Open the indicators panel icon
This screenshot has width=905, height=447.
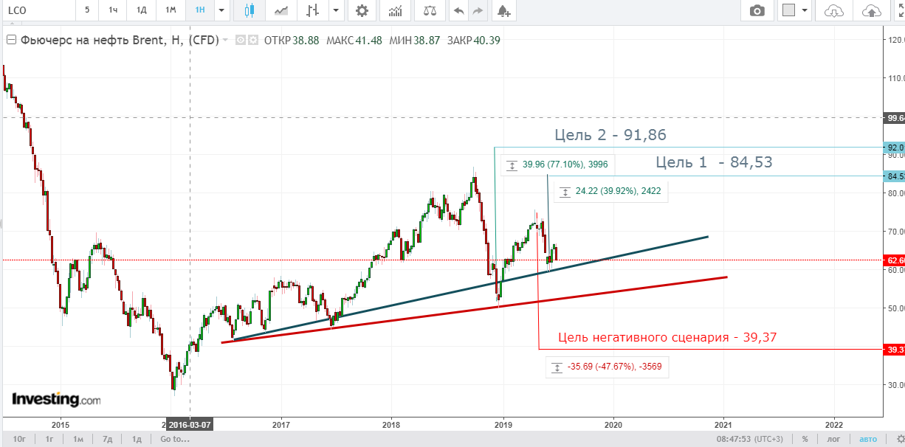(396, 10)
